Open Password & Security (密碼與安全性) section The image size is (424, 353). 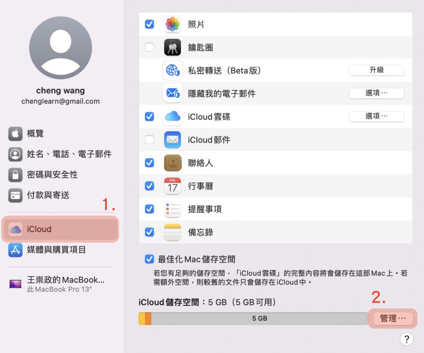[52, 175]
